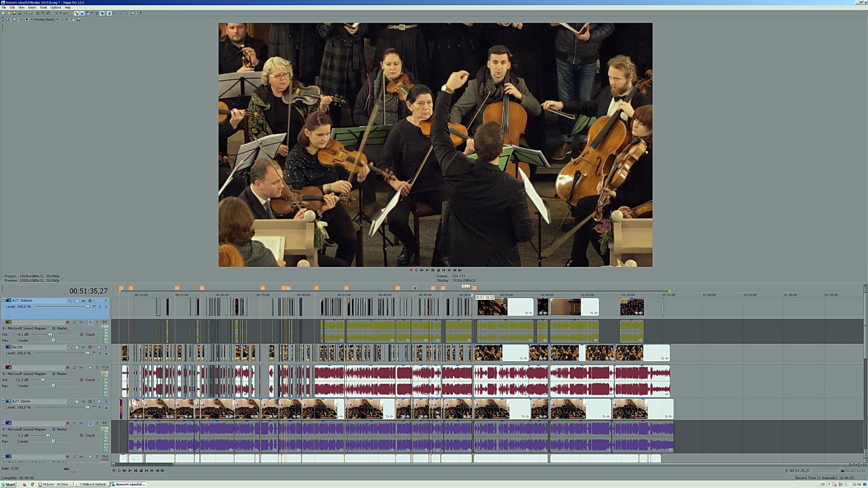Open Firefox from the Windows taskbar
The height and width of the screenshot is (488, 868).
tap(24, 485)
